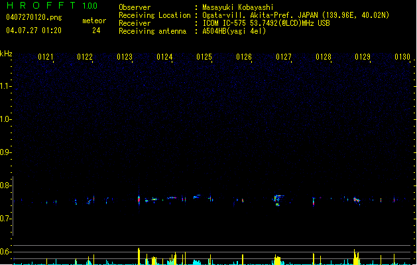
Task: Click the meteor label
Action: [94, 21]
